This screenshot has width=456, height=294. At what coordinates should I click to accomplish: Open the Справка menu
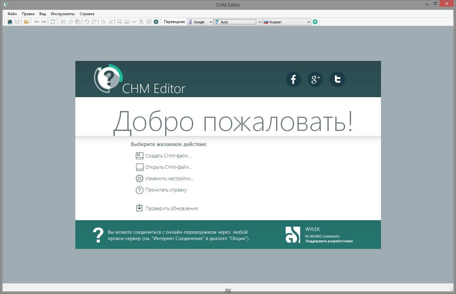click(87, 14)
